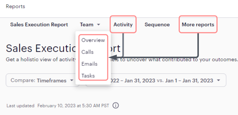Expand the date range comparison dropdown arrow
Viewport: 238px width, 115px height.
pyautogui.click(x=219, y=80)
